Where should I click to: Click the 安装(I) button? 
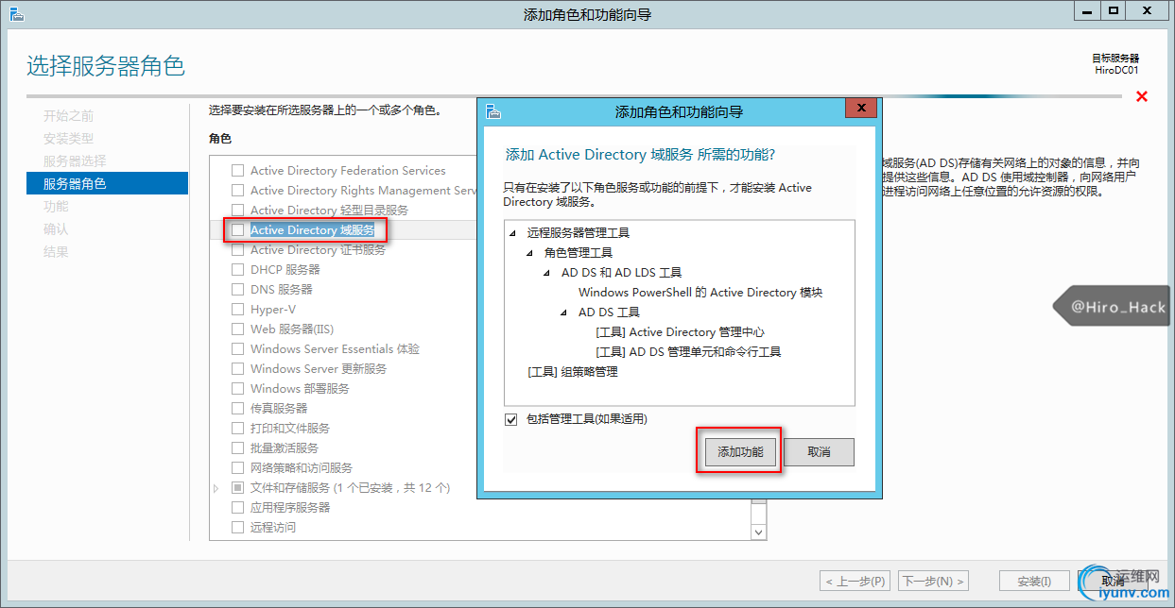[x=1033, y=582]
